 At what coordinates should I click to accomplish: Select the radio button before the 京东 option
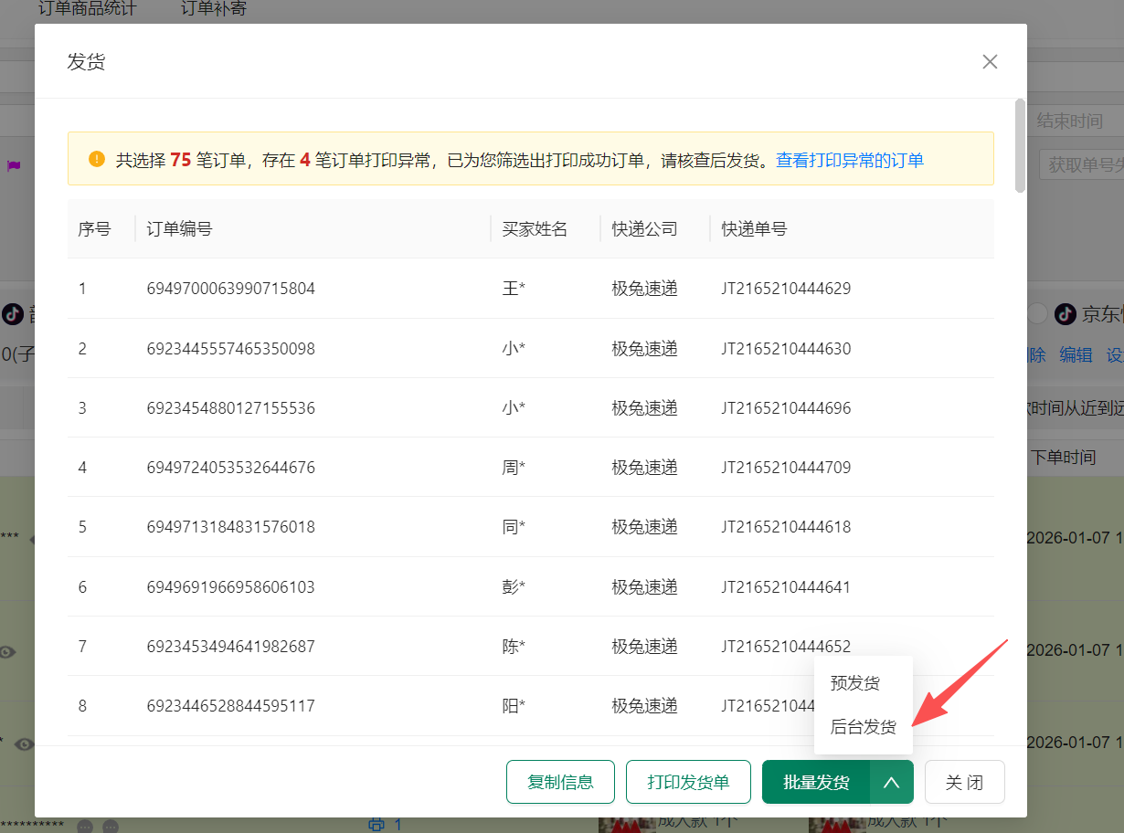click(1037, 314)
